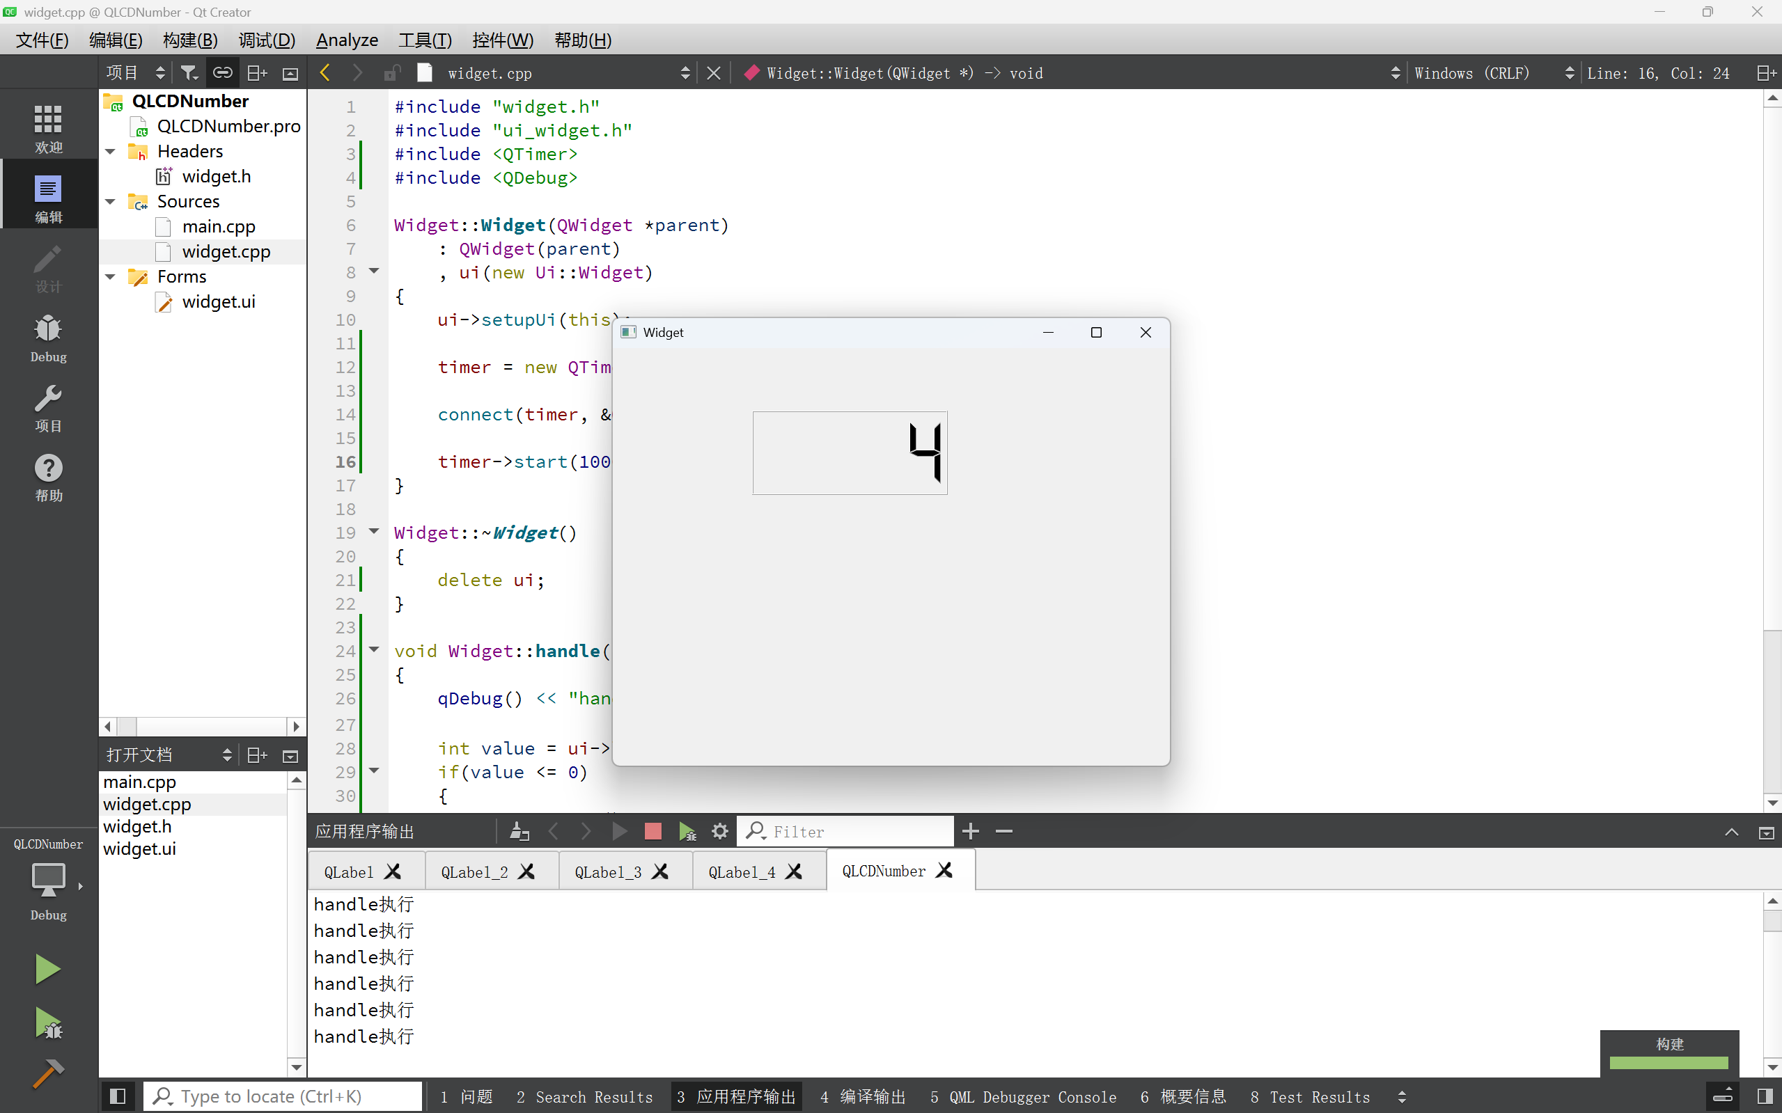Screen dimensions: 1782x1113
Task: Stop the running program with the red square
Action: tap(652, 831)
